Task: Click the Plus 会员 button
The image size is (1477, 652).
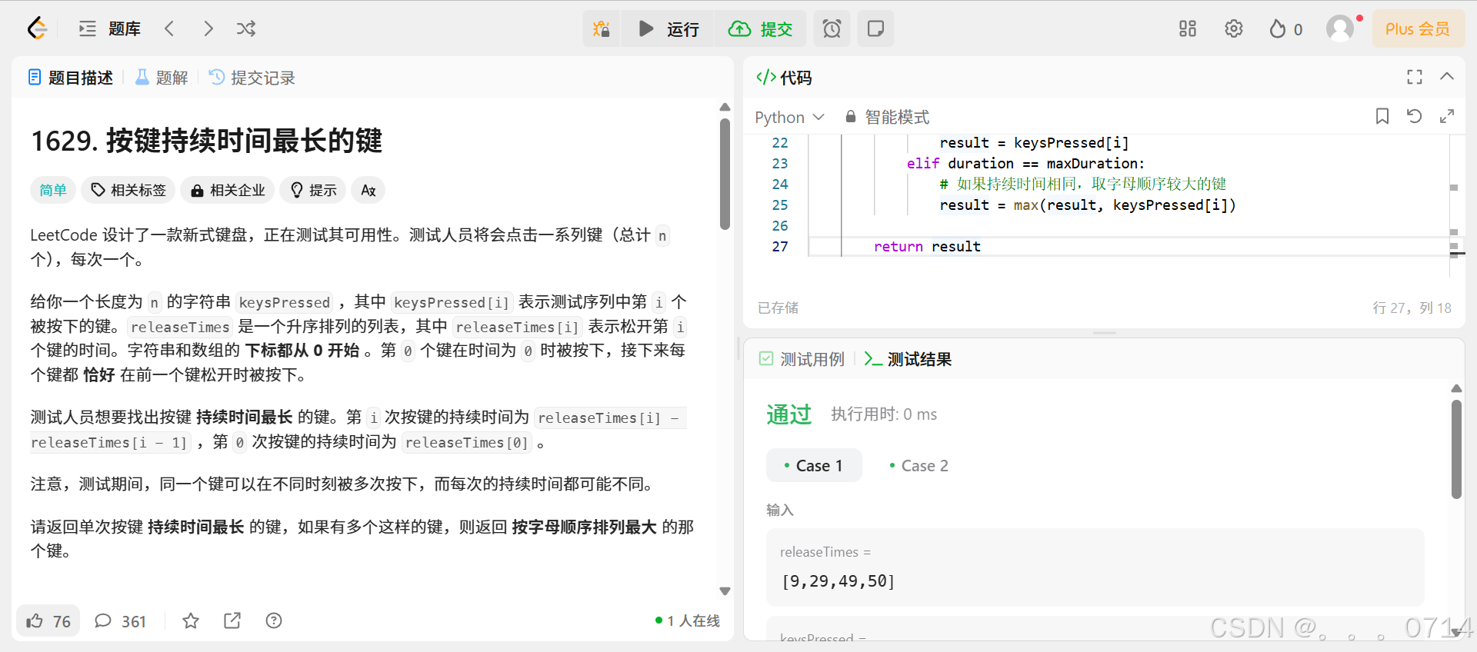Action: coord(1418,28)
